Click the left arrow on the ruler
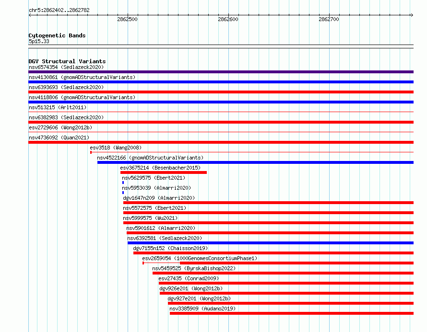Image resolution: width=427 pixels, height=332 pixels. point(30,15)
